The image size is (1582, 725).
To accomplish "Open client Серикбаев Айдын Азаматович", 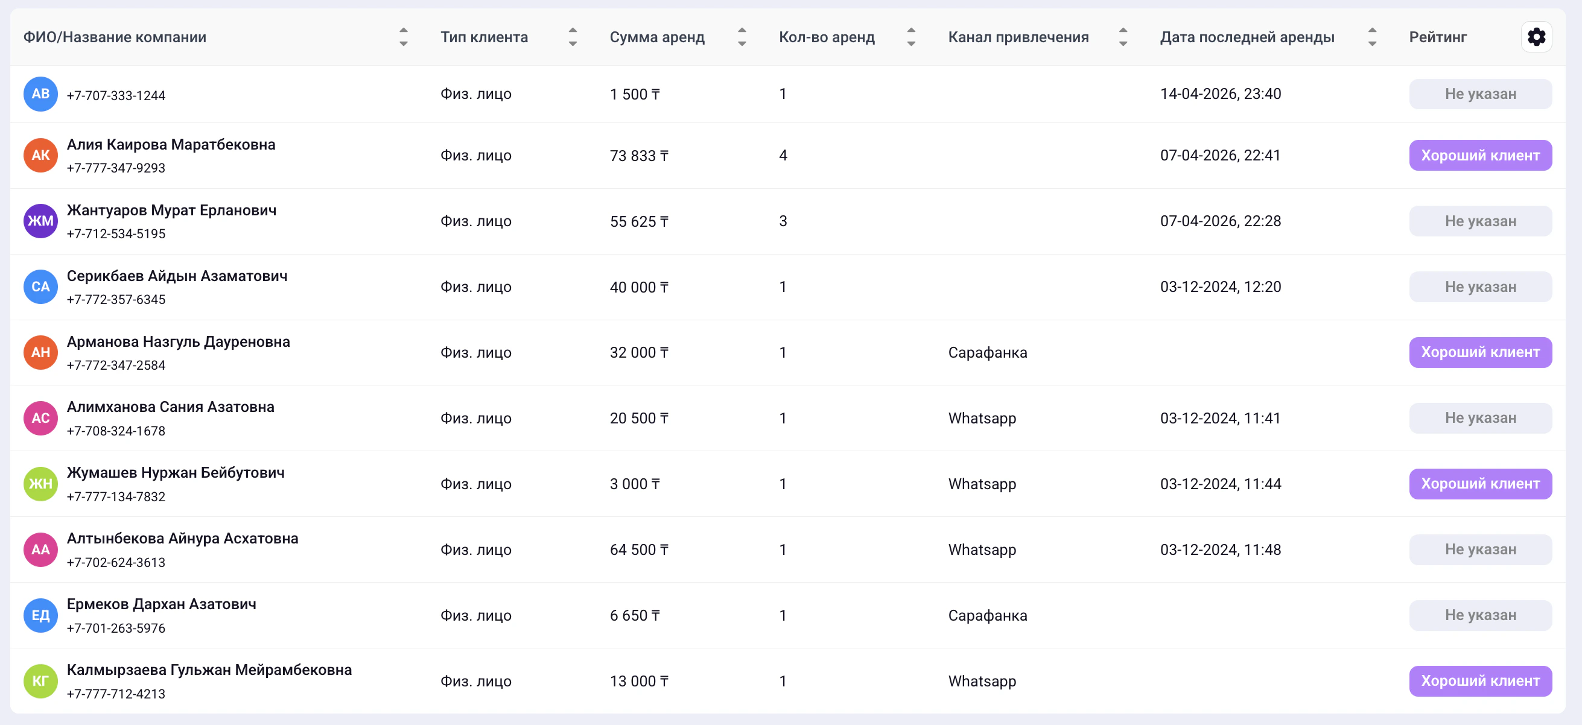I will coord(177,276).
